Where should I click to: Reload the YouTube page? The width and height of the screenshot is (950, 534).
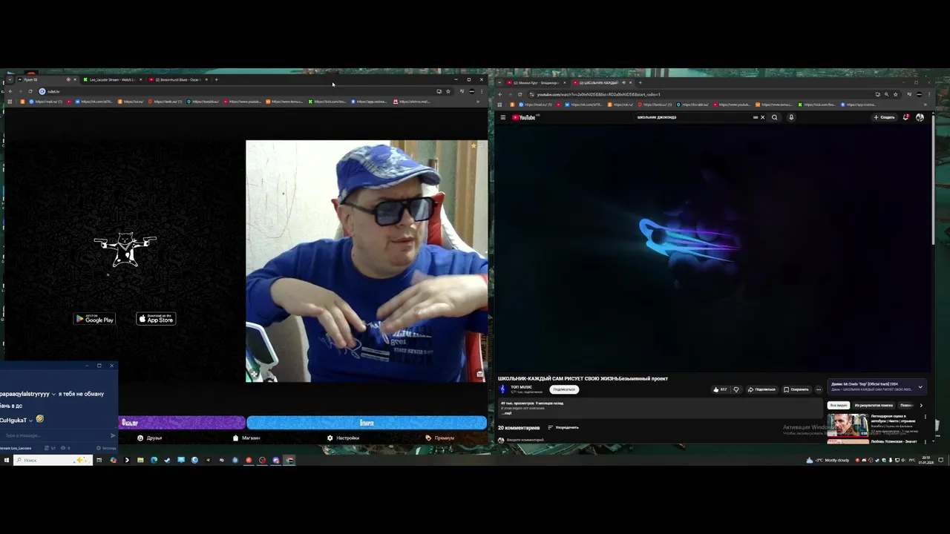coord(520,94)
